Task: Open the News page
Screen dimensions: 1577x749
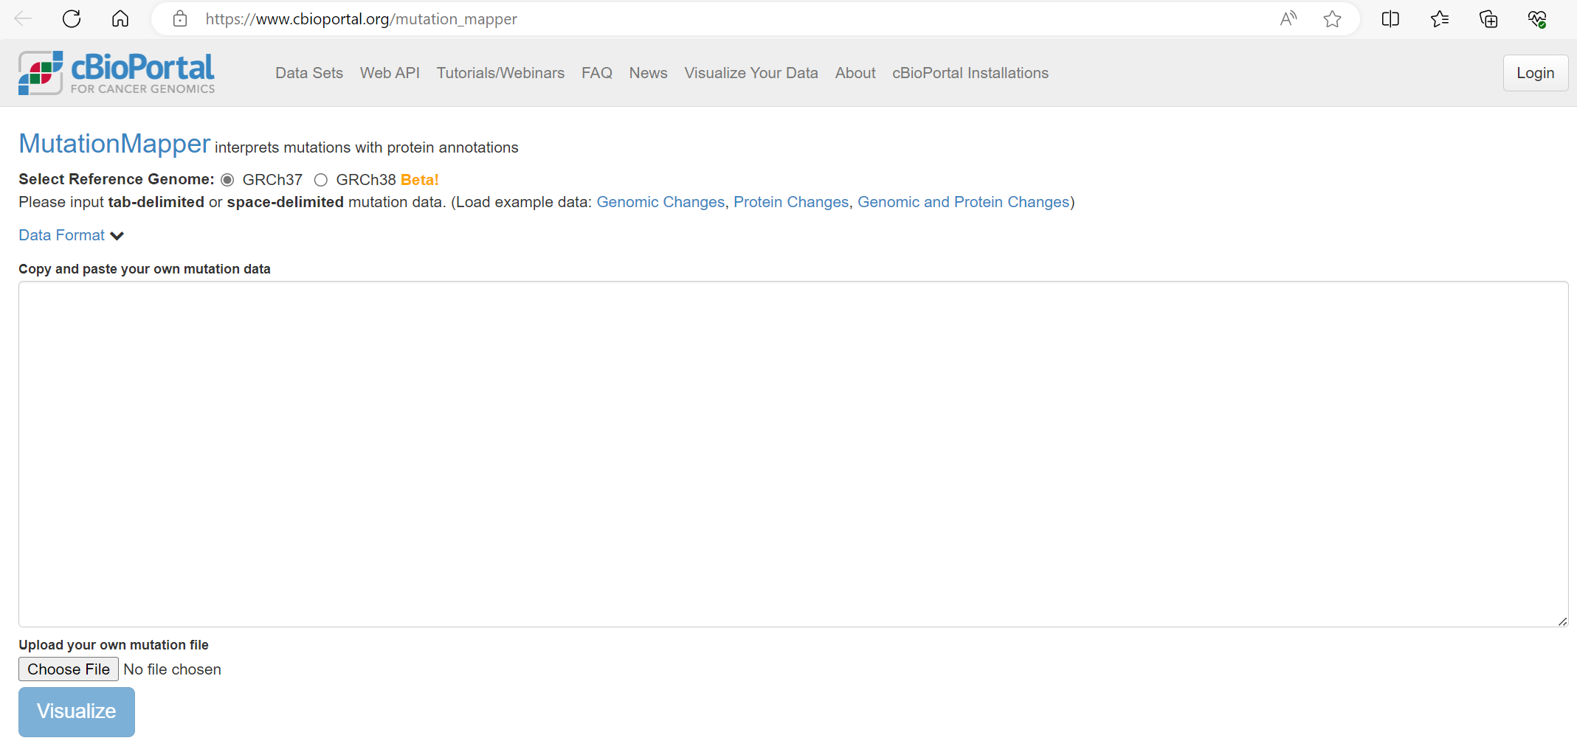Action: 648,73
